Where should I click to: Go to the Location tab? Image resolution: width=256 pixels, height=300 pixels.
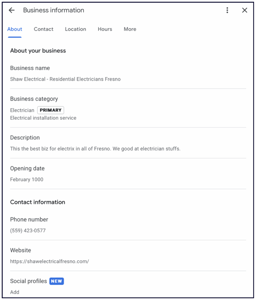pos(75,29)
